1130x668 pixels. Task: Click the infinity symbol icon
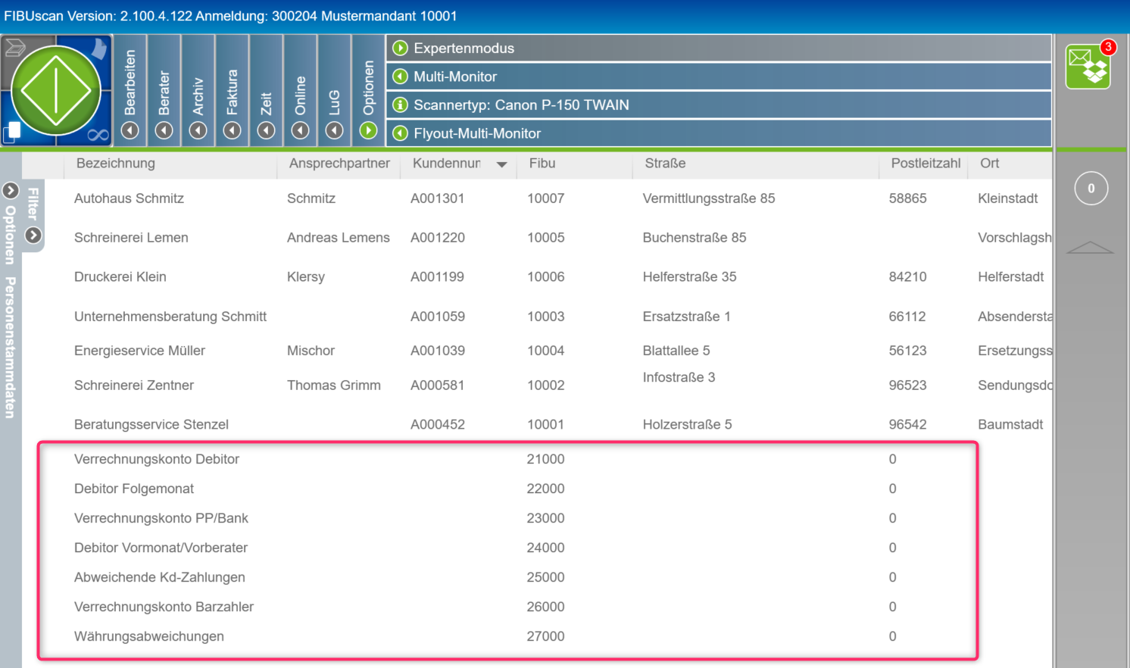point(98,135)
